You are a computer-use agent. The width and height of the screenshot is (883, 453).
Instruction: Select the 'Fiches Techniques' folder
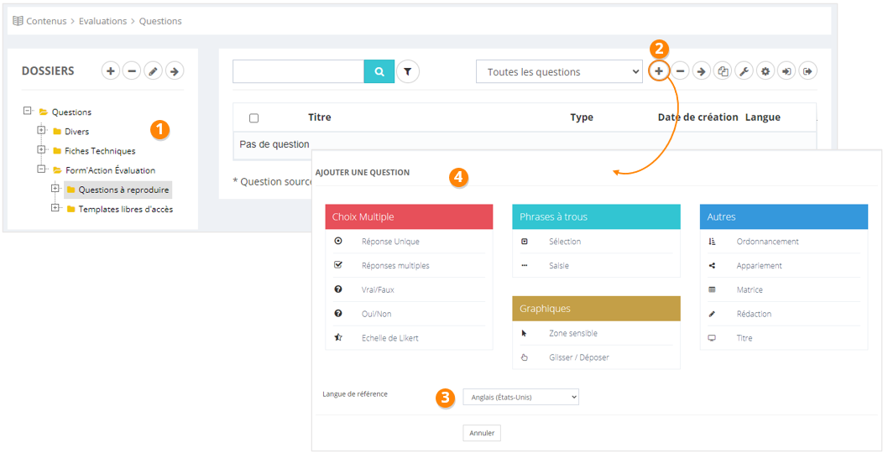click(99, 151)
